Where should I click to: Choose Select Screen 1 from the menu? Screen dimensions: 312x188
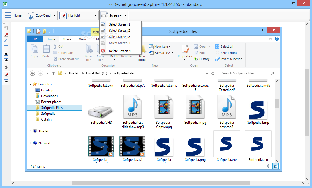(x=120, y=24)
